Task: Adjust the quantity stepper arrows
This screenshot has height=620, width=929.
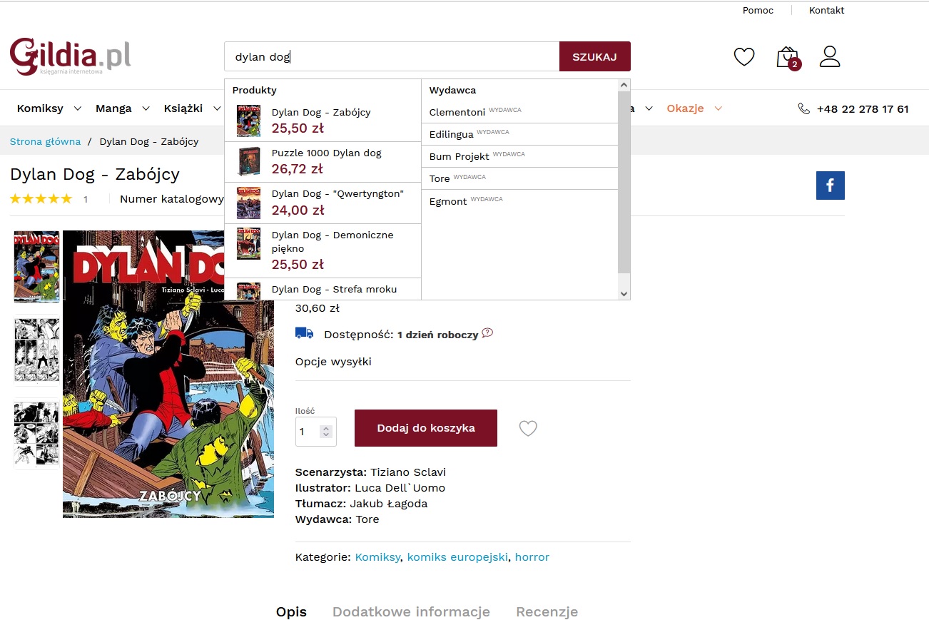Action: pyautogui.click(x=326, y=432)
